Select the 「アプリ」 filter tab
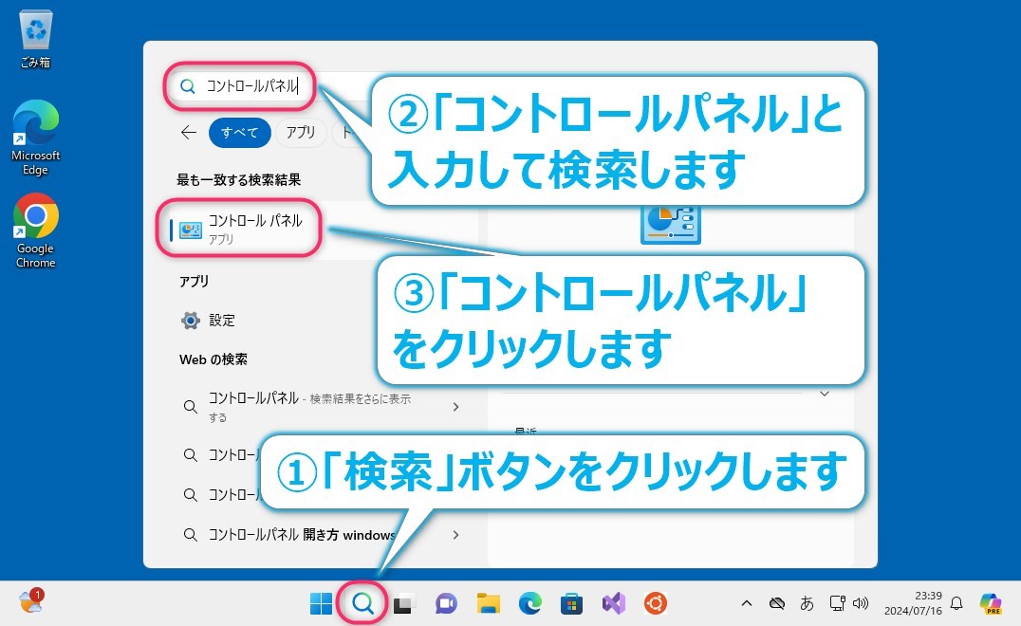Image resolution: width=1021 pixels, height=626 pixels. (x=301, y=133)
